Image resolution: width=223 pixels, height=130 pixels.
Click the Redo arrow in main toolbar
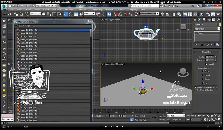pyautogui.click(x=10, y=14)
